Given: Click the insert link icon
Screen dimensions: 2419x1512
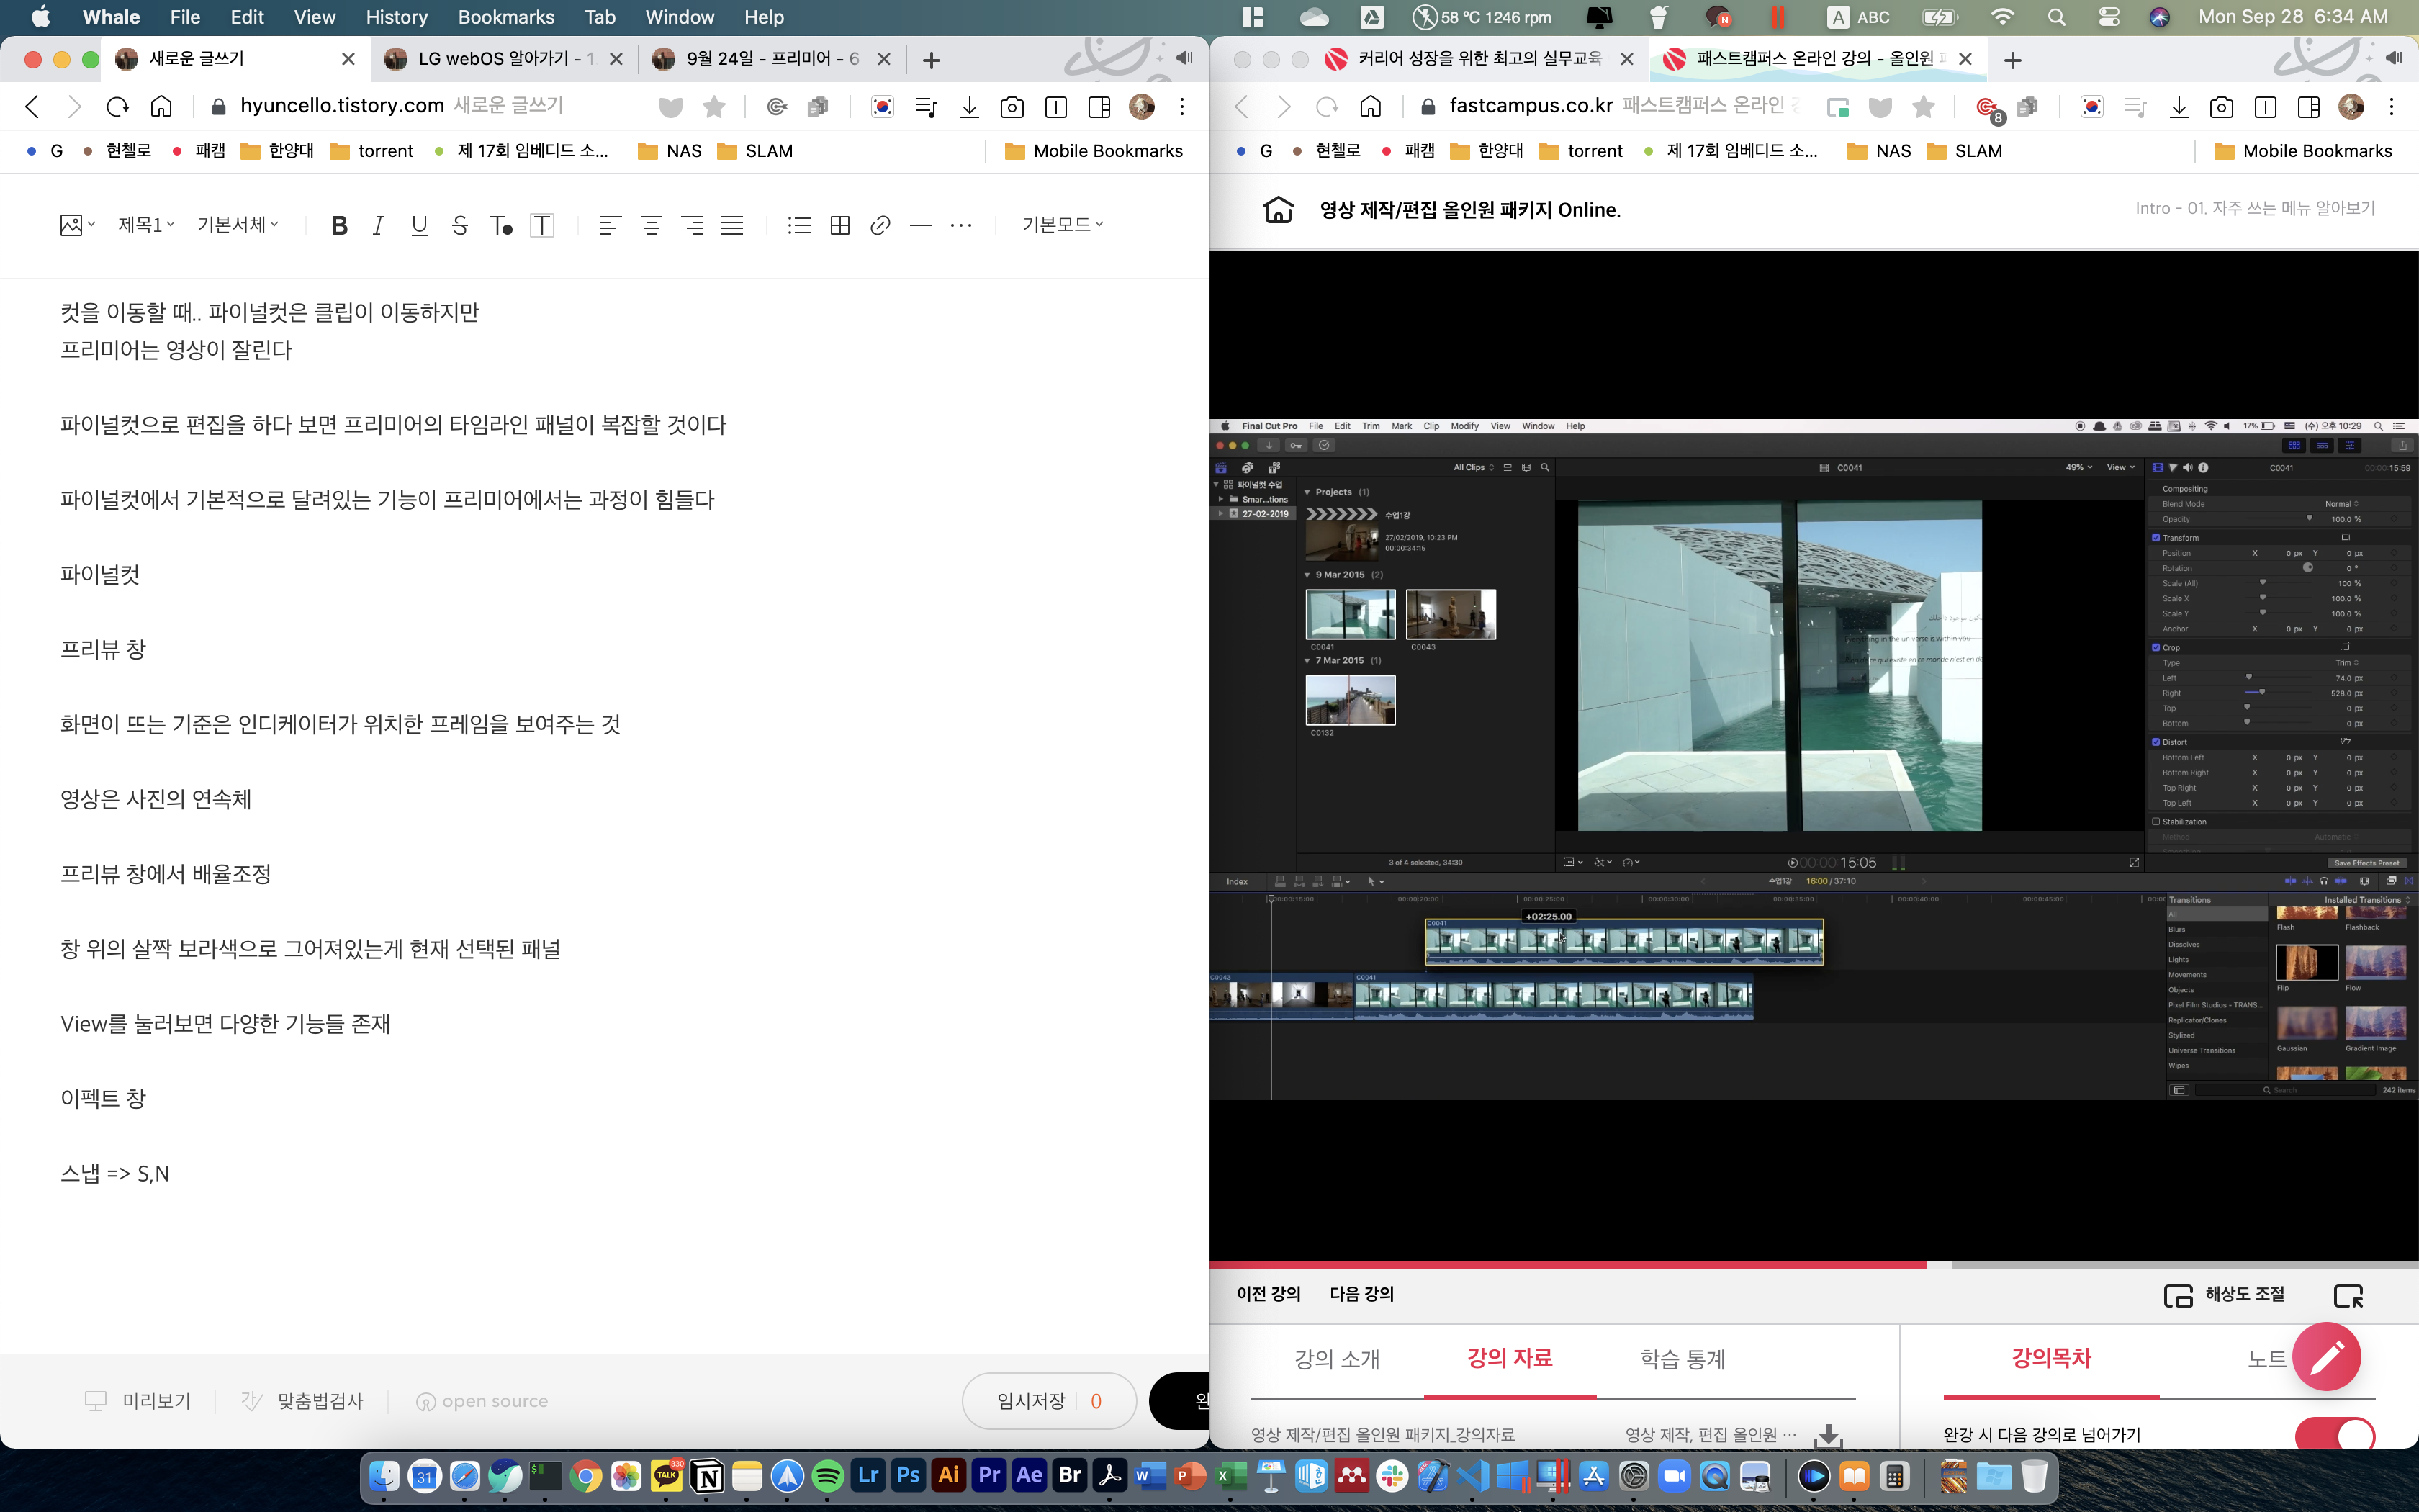Looking at the screenshot, I should pos(880,225).
